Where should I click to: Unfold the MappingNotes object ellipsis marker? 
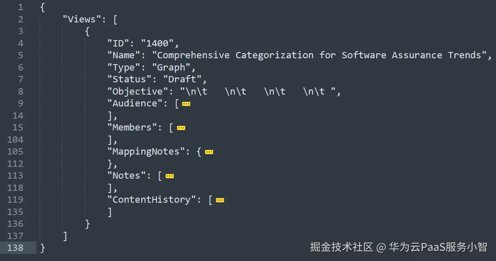(209, 152)
